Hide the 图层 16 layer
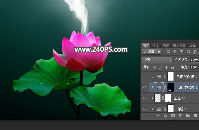Viewport: 199px width, 130px height. coord(144,98)
